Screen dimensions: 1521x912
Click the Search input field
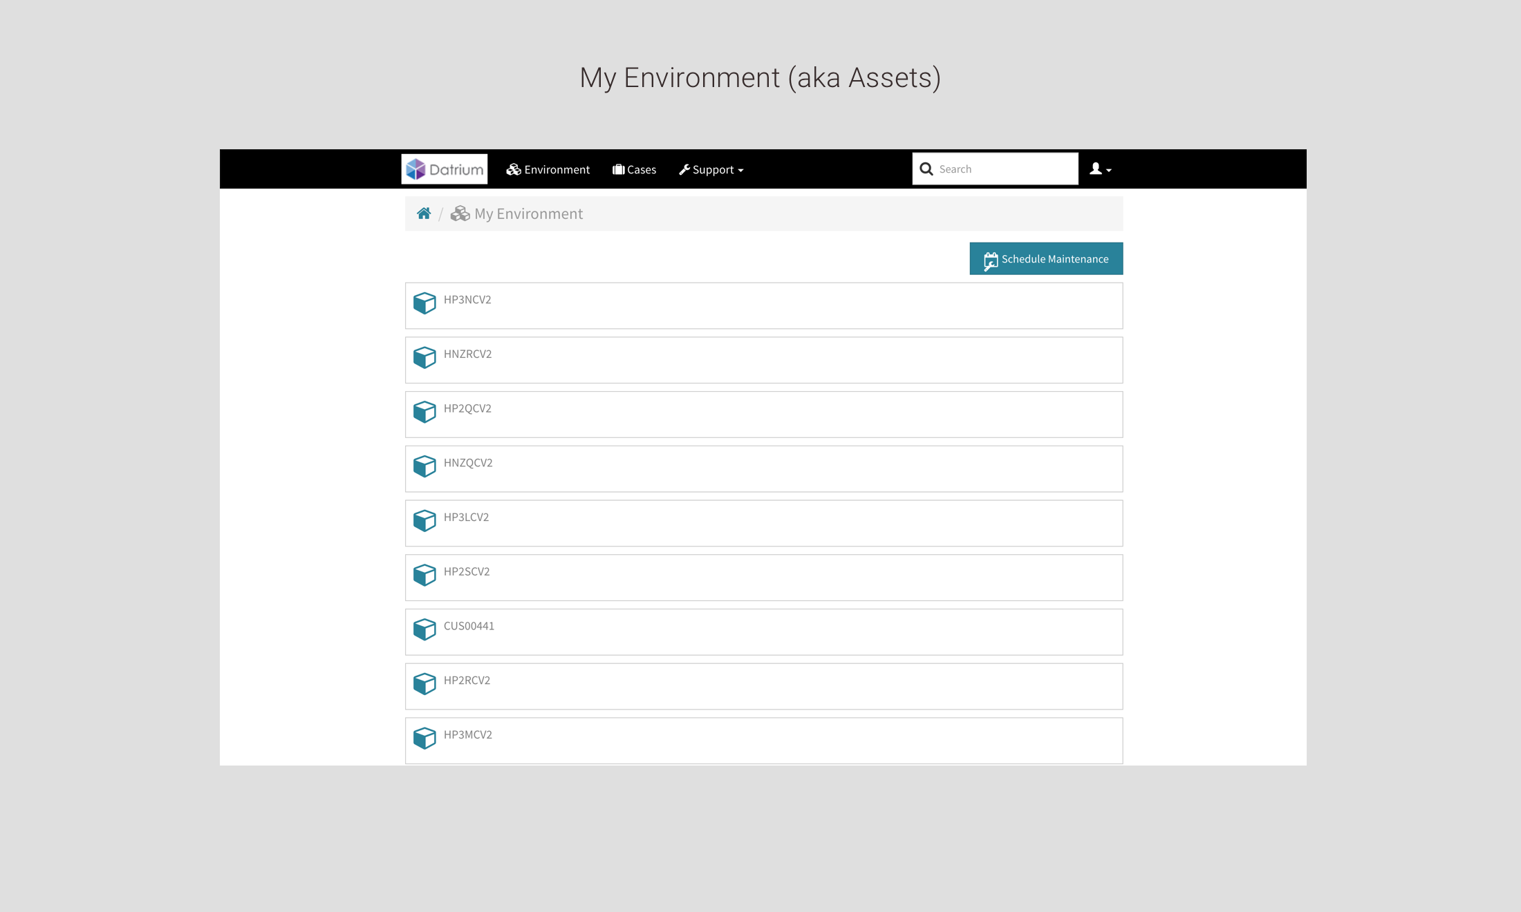pos(995,169)
